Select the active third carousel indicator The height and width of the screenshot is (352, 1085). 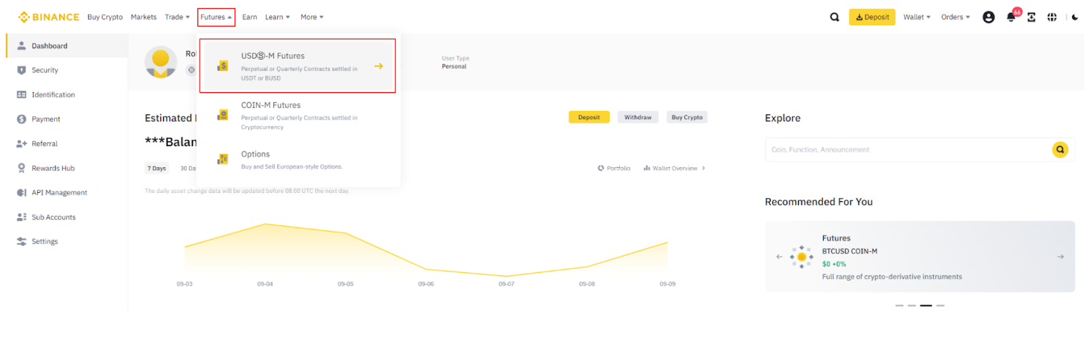(926, 305)
